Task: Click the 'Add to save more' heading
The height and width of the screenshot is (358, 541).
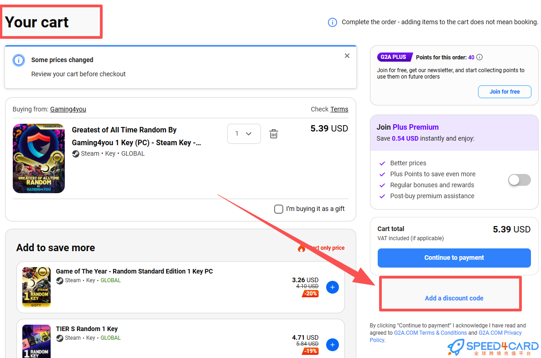Action: click(x=56, y=248)
